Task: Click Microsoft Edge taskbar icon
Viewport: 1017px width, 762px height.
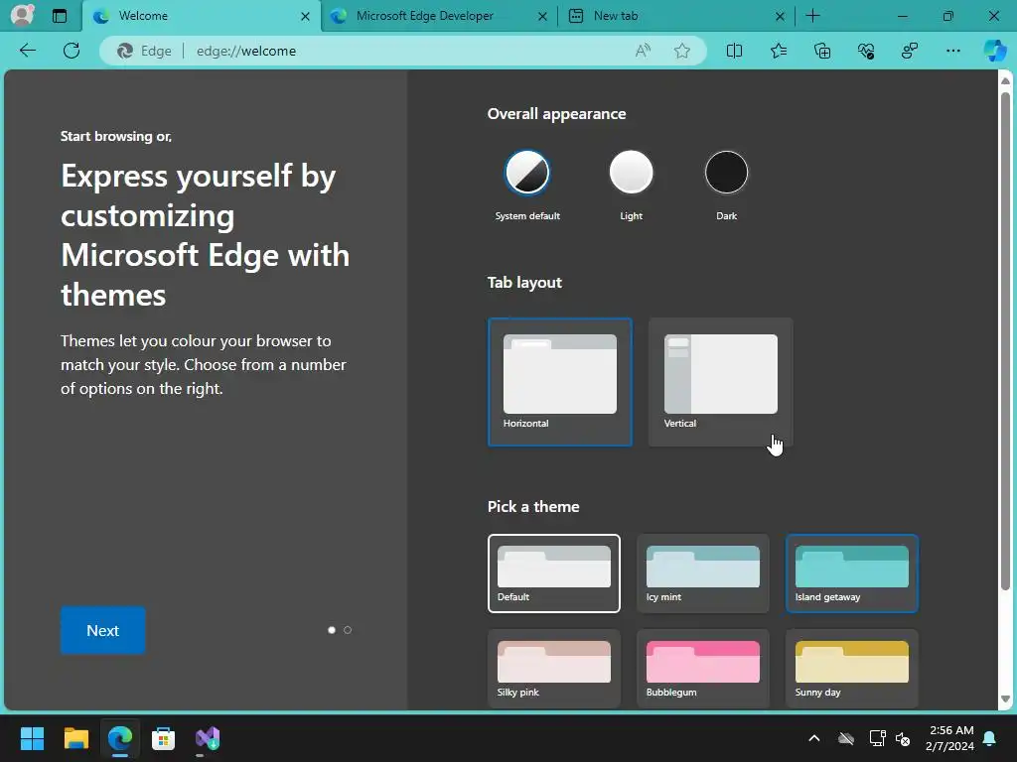Action: [120, 738]
